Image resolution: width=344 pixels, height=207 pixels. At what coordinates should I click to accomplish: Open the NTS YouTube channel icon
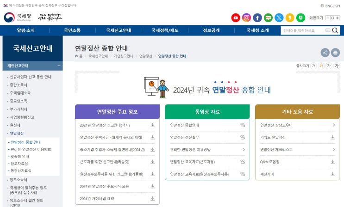236,18
